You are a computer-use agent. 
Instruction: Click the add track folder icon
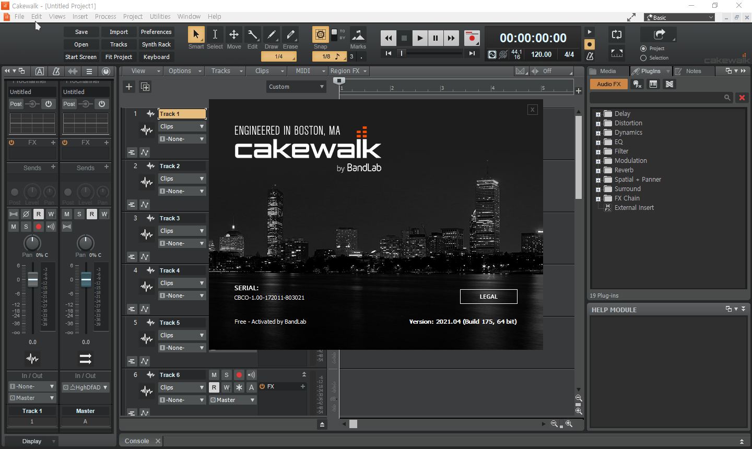coord(145,87)
